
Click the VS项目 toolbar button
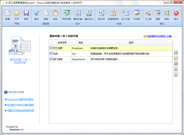136,15
